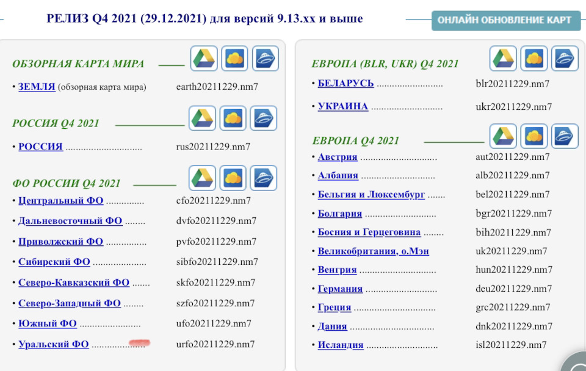Open Yandex Disk icon for ФО РОССИИ Q4 2021
This screenshot has height=371, width=586.
264,178
